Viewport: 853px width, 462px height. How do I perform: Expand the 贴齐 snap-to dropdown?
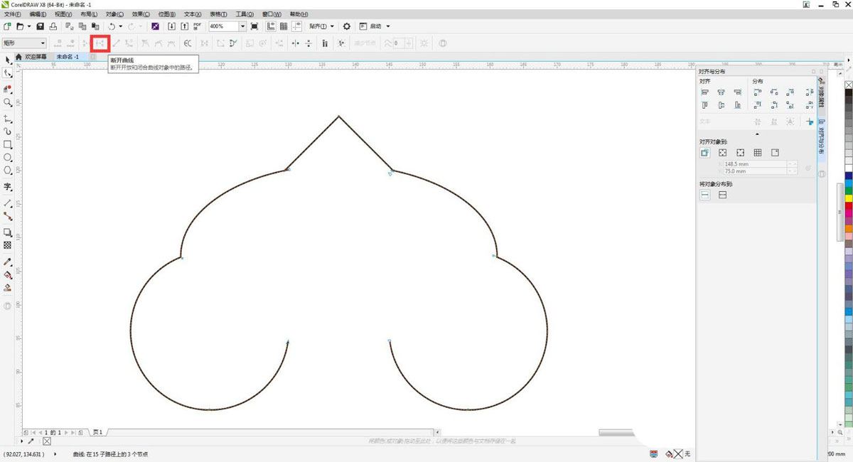[x=321, y=26]
